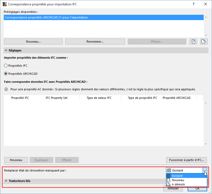The height and width of the screenshot is (194, 212).
Task: Collapse the Réglages section
Action: (6, 50)
